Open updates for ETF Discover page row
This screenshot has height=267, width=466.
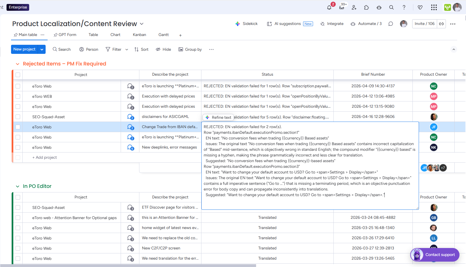130,207
